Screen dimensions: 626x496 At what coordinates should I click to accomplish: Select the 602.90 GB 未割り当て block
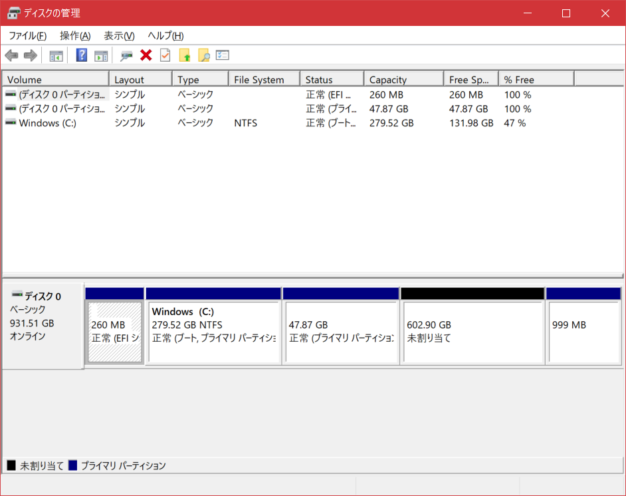tap(472, 332)
